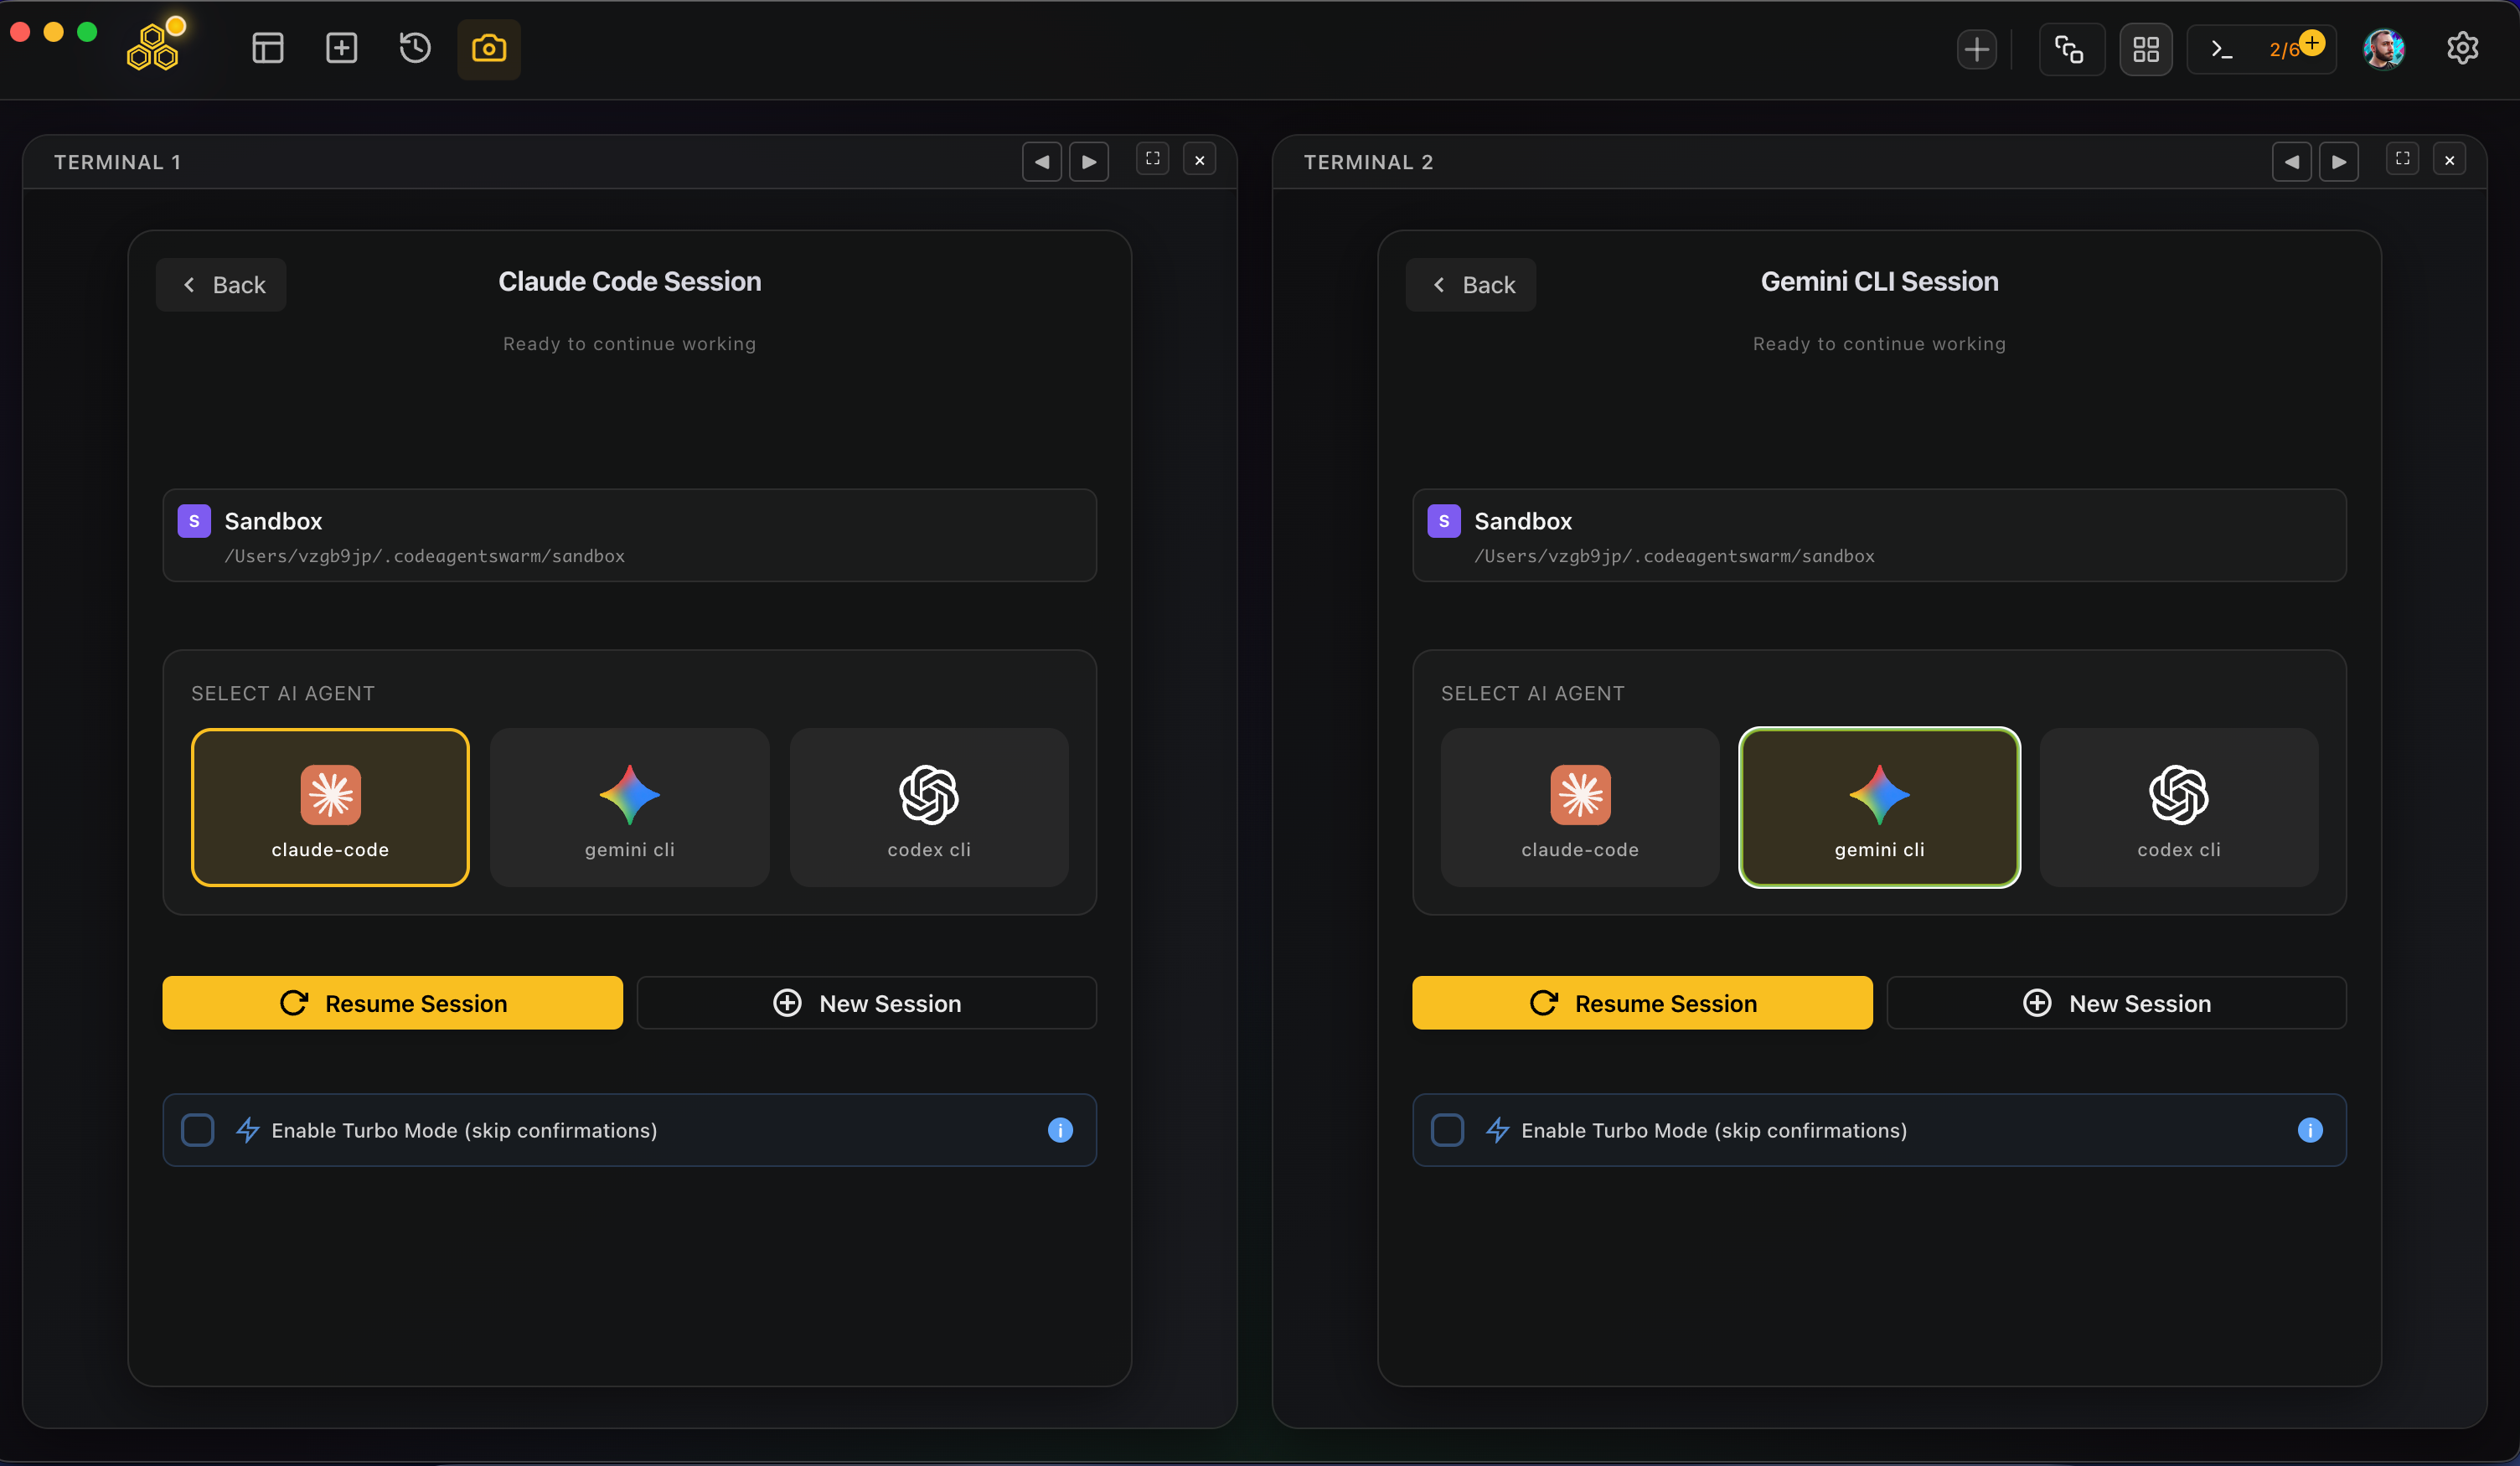Click the macOS yellow minimize button
Viewport: 2520px width, 1466px height.
tap(54, 32)
